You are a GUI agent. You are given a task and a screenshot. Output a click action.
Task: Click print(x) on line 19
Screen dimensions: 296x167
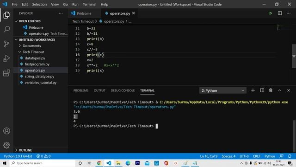(95, 71)
